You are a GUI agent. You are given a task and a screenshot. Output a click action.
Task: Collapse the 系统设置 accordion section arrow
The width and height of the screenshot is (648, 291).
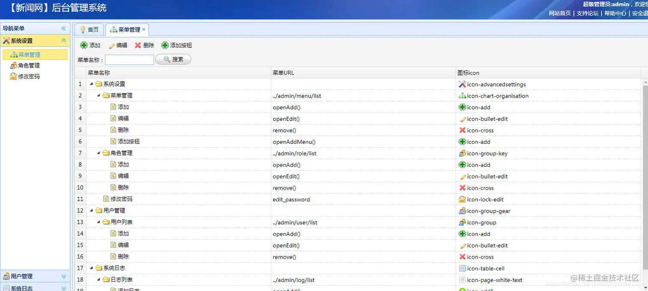point(63,41)
